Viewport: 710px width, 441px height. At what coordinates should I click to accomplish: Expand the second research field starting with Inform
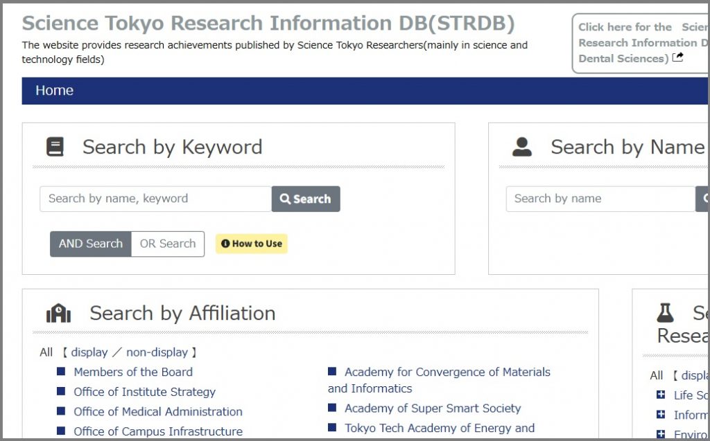click(x=661, y=415)
